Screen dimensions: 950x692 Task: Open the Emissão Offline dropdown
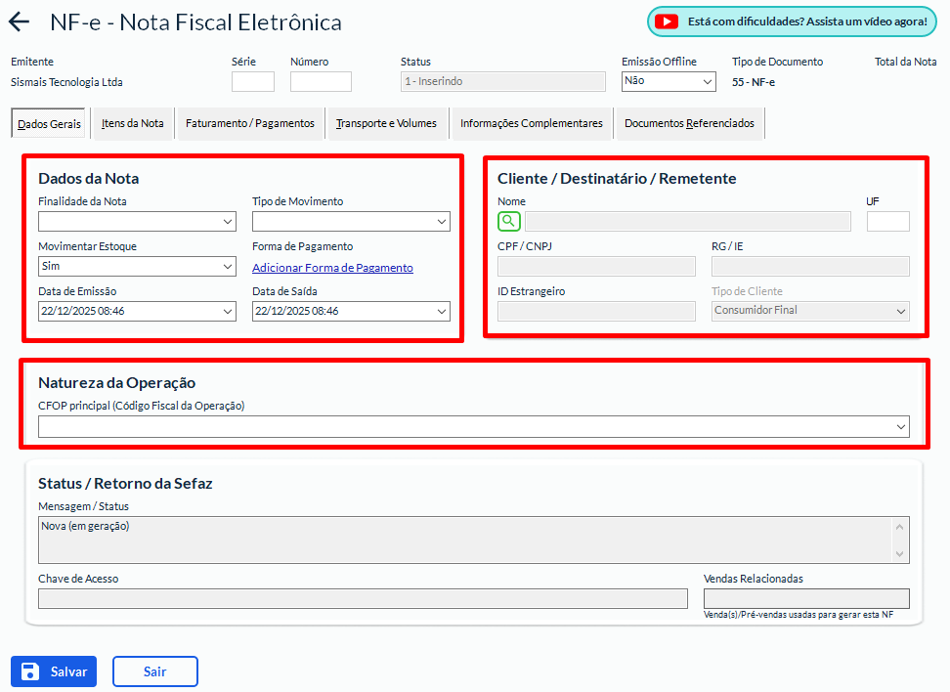tap(669, 81)
